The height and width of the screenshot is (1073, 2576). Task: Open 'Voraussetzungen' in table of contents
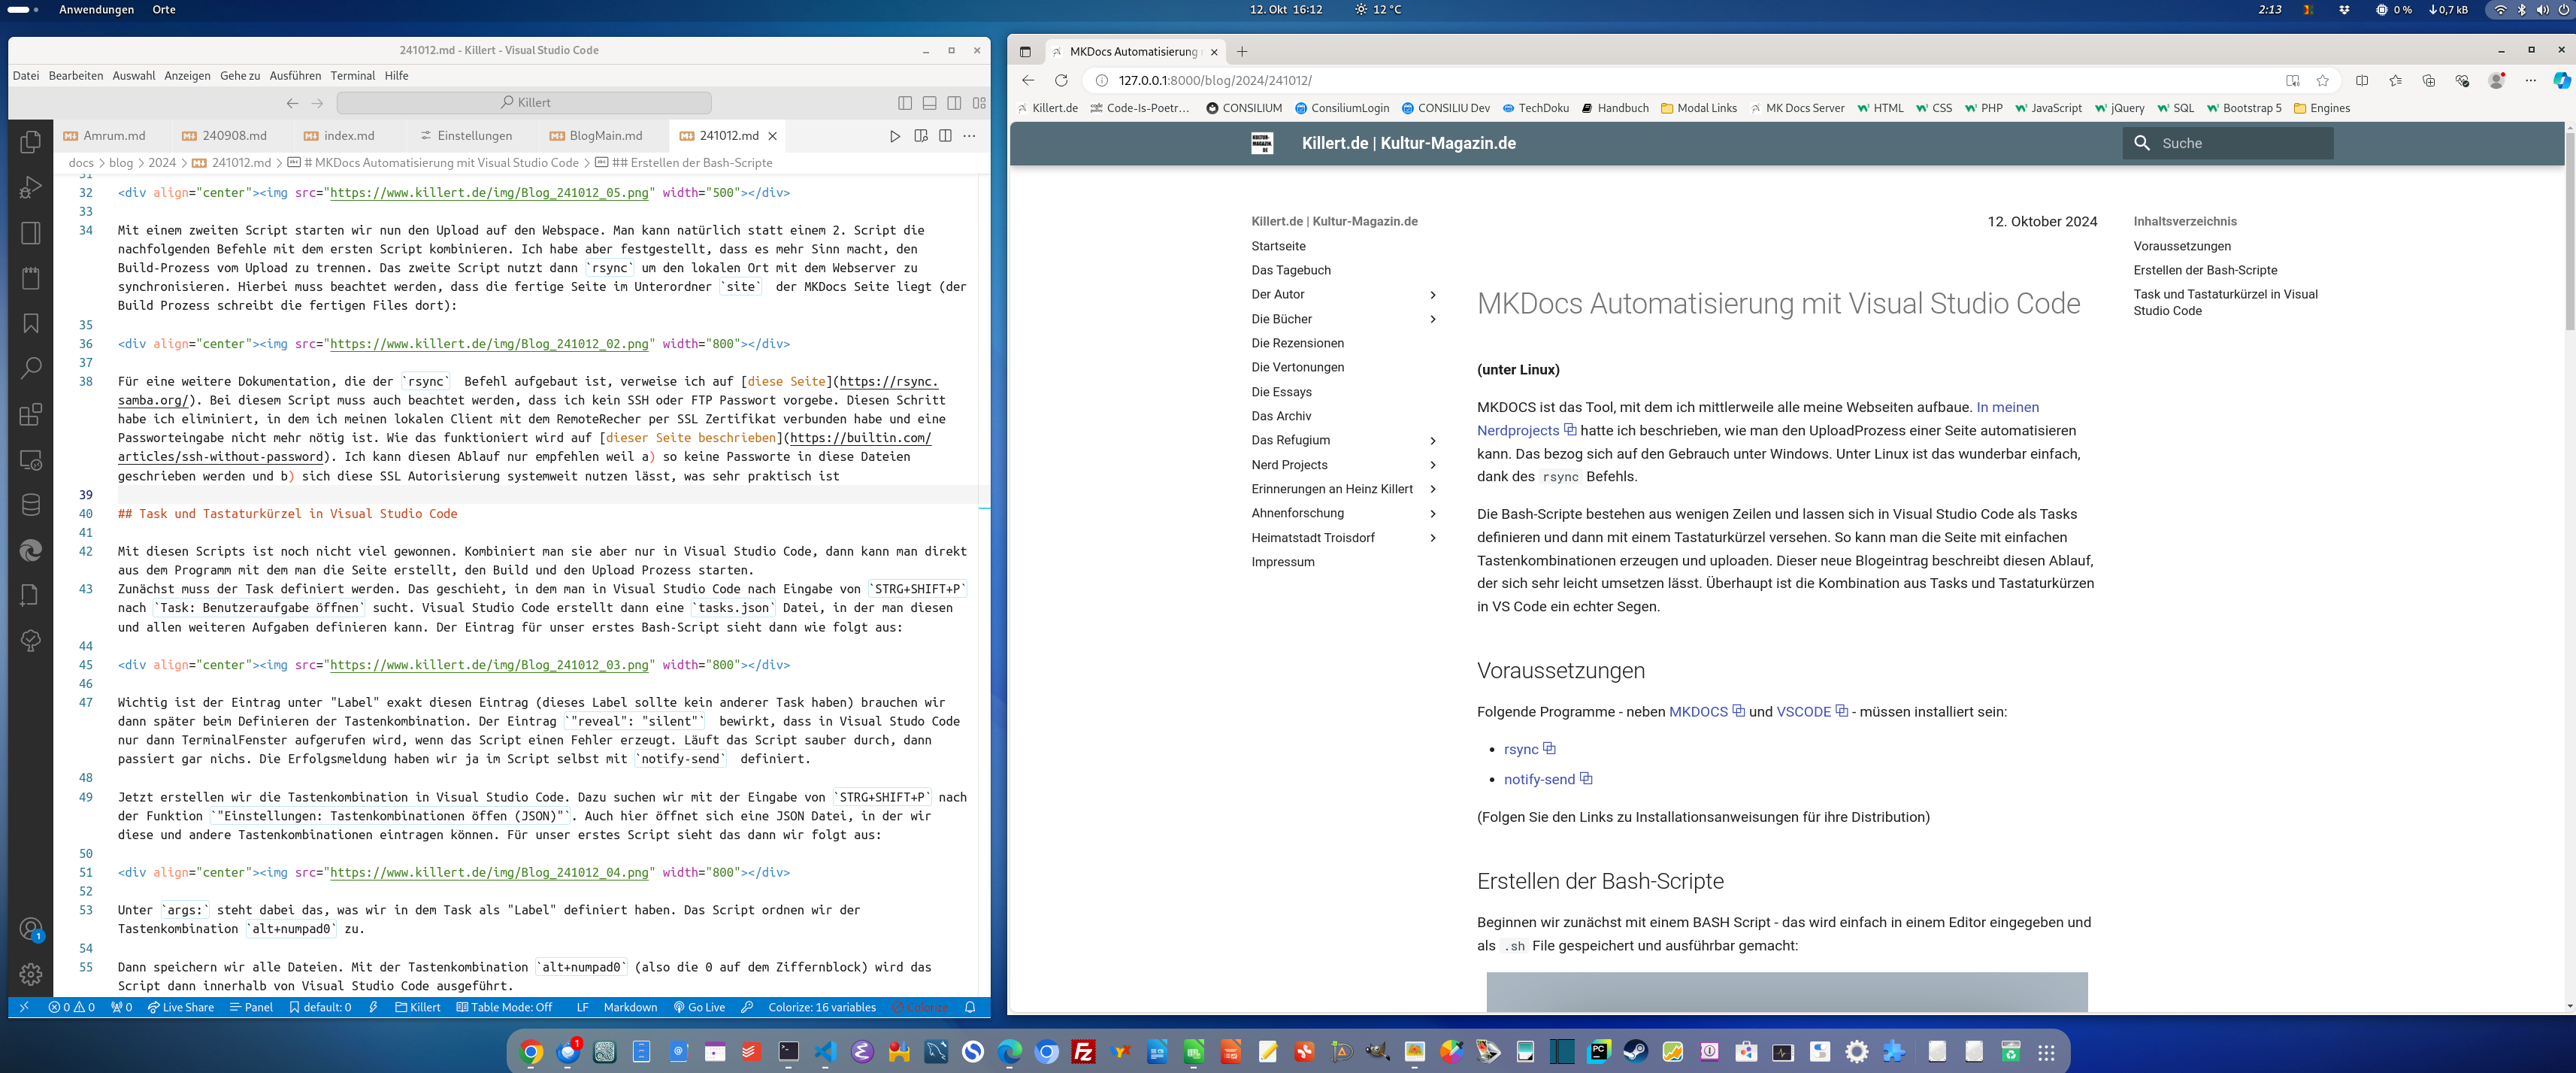(x=2182, y=246)
